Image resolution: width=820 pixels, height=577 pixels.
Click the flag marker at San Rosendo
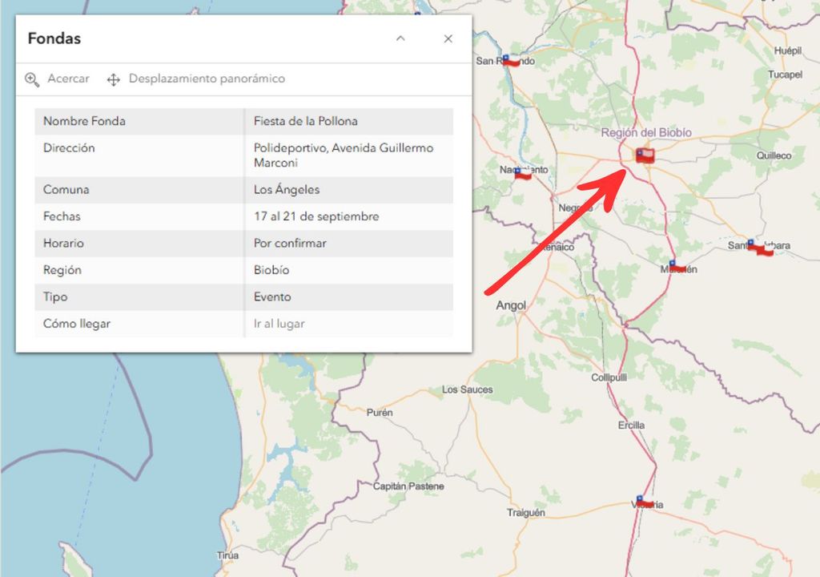point(509,61)
